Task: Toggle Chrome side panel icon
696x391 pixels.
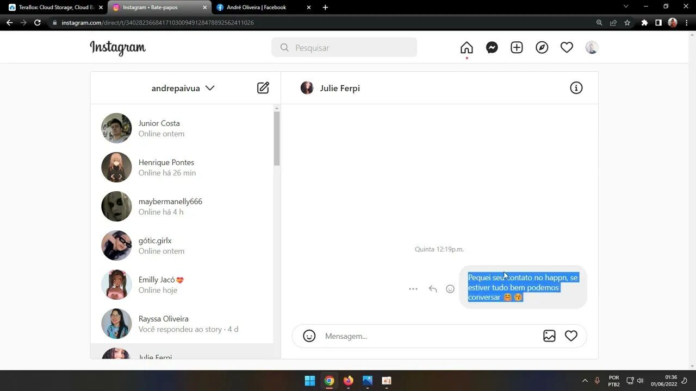Action: pos(658,23)
